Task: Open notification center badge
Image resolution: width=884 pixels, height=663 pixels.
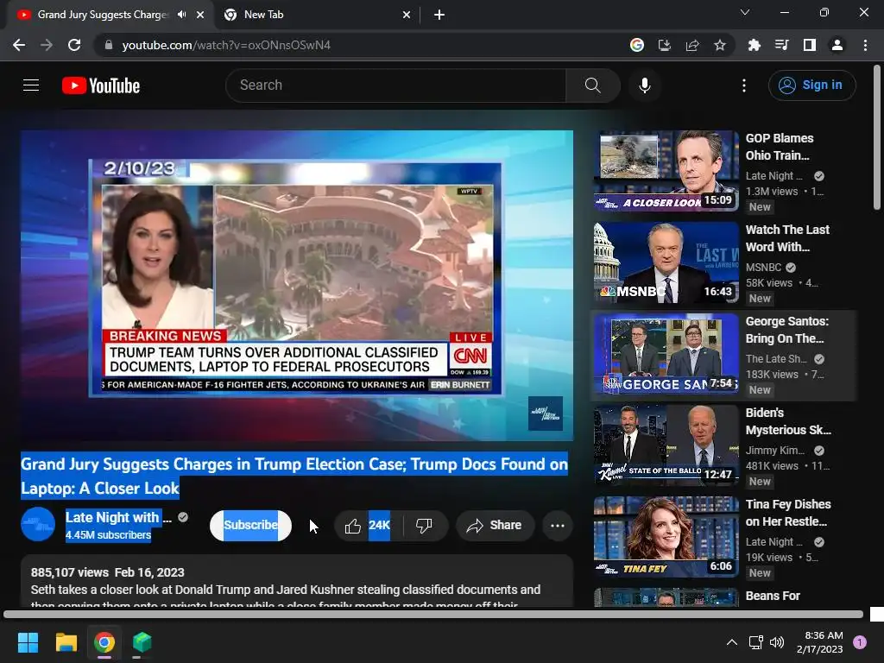Action: pos(860,642)
